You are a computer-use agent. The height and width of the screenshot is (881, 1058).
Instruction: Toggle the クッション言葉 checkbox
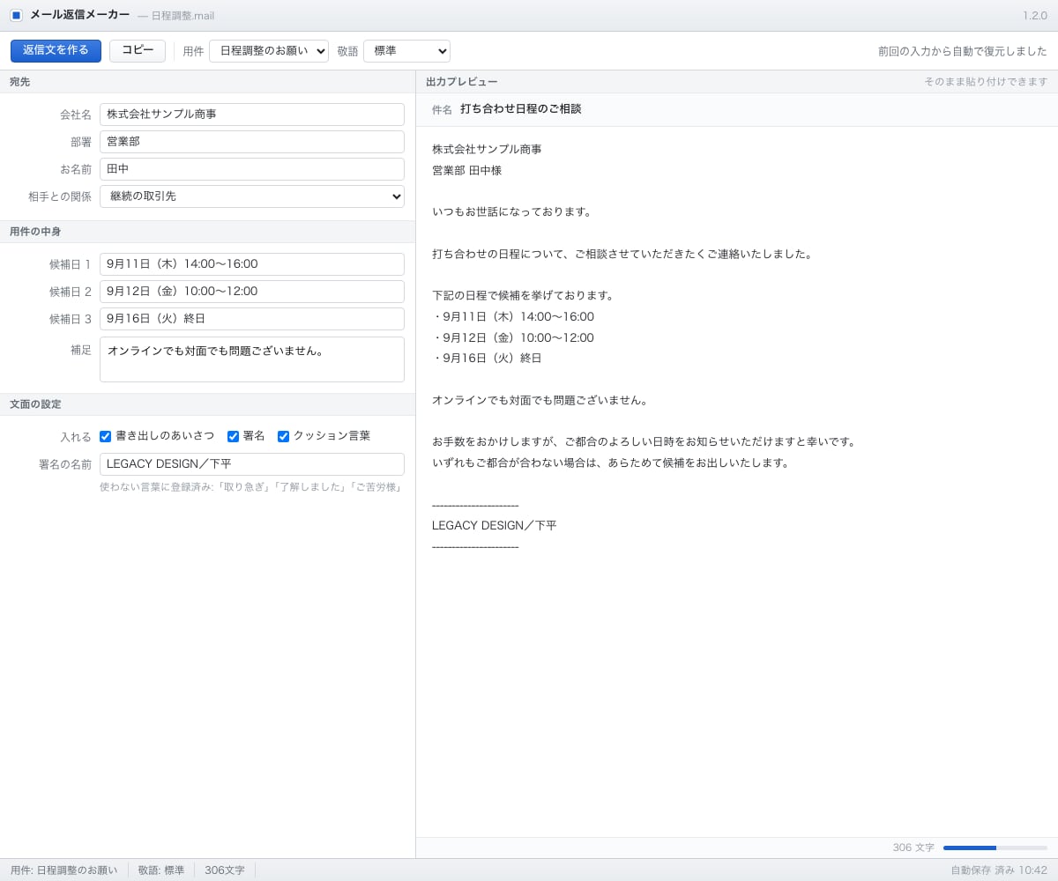point(283,436)
